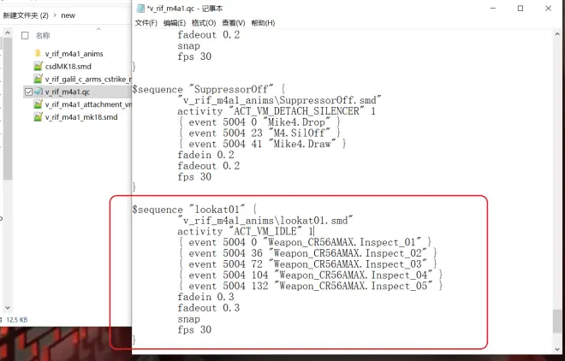Open the 编辑(E) menu in Notepad

point(175,23)
